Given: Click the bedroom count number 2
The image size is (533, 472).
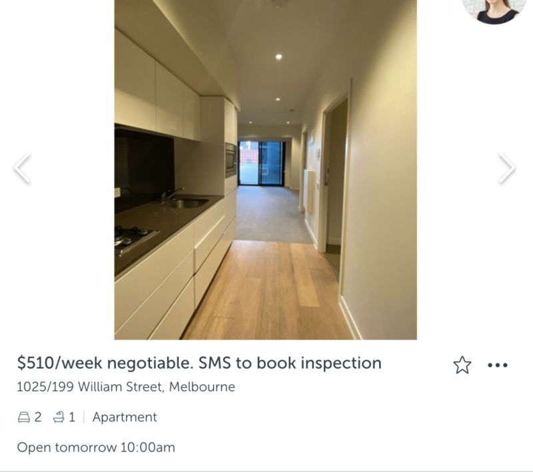Looking at the screenshot, I should click(38, 417).
